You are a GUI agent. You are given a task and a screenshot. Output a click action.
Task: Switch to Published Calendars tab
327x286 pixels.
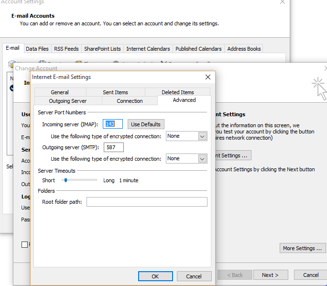(x=198, y=49)
